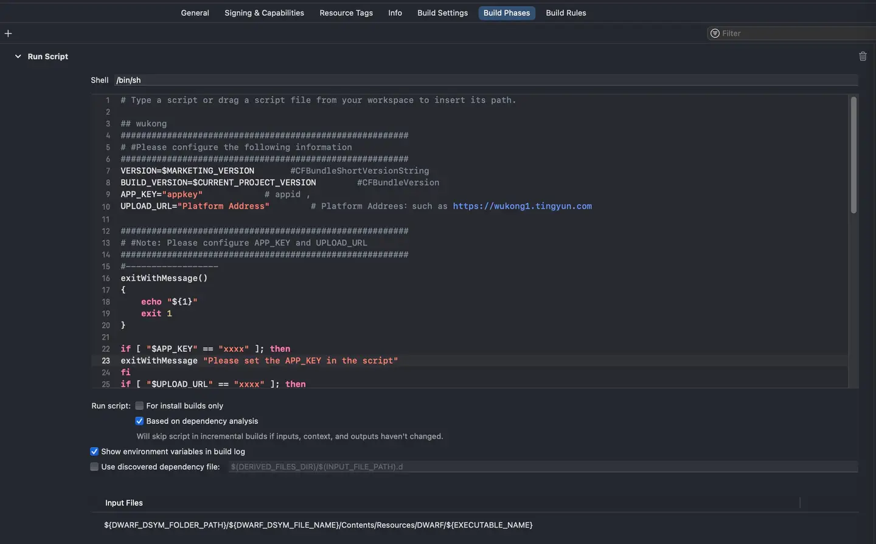Screen dimensions: 876x544
Task: Select the Build Phases tab
Action: coord(506,13)
